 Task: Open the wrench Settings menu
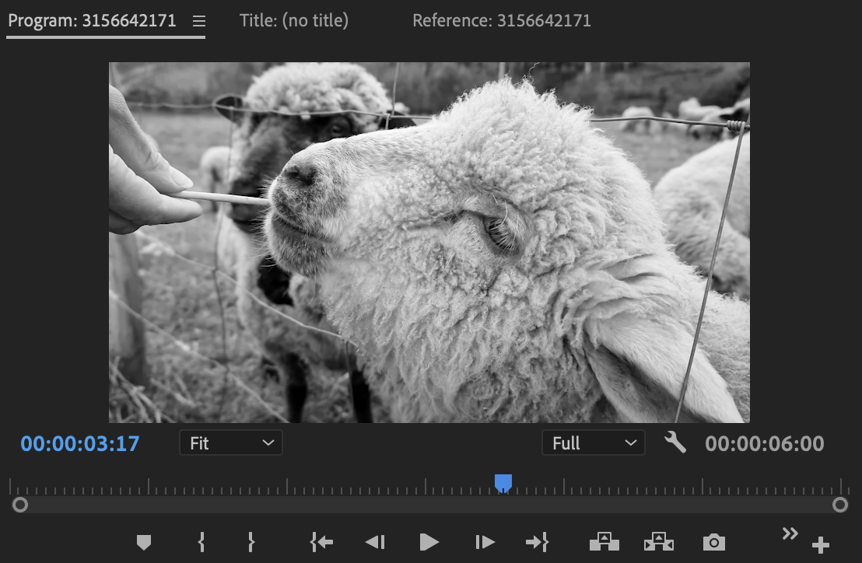(x=675, y=443)
